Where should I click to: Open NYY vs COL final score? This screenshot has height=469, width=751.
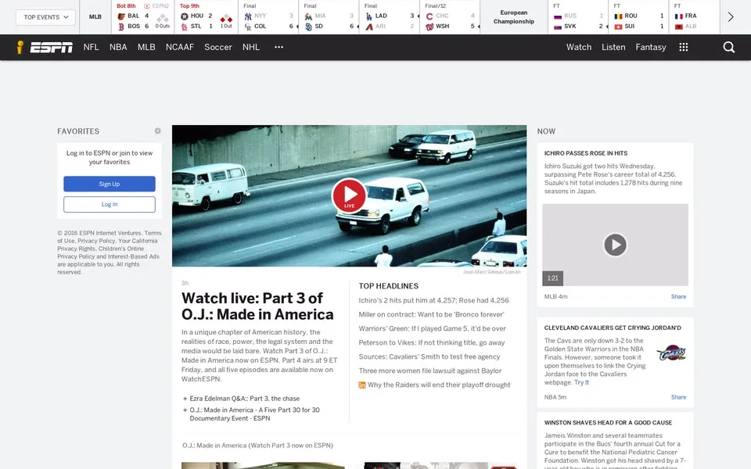coord(268,17)
